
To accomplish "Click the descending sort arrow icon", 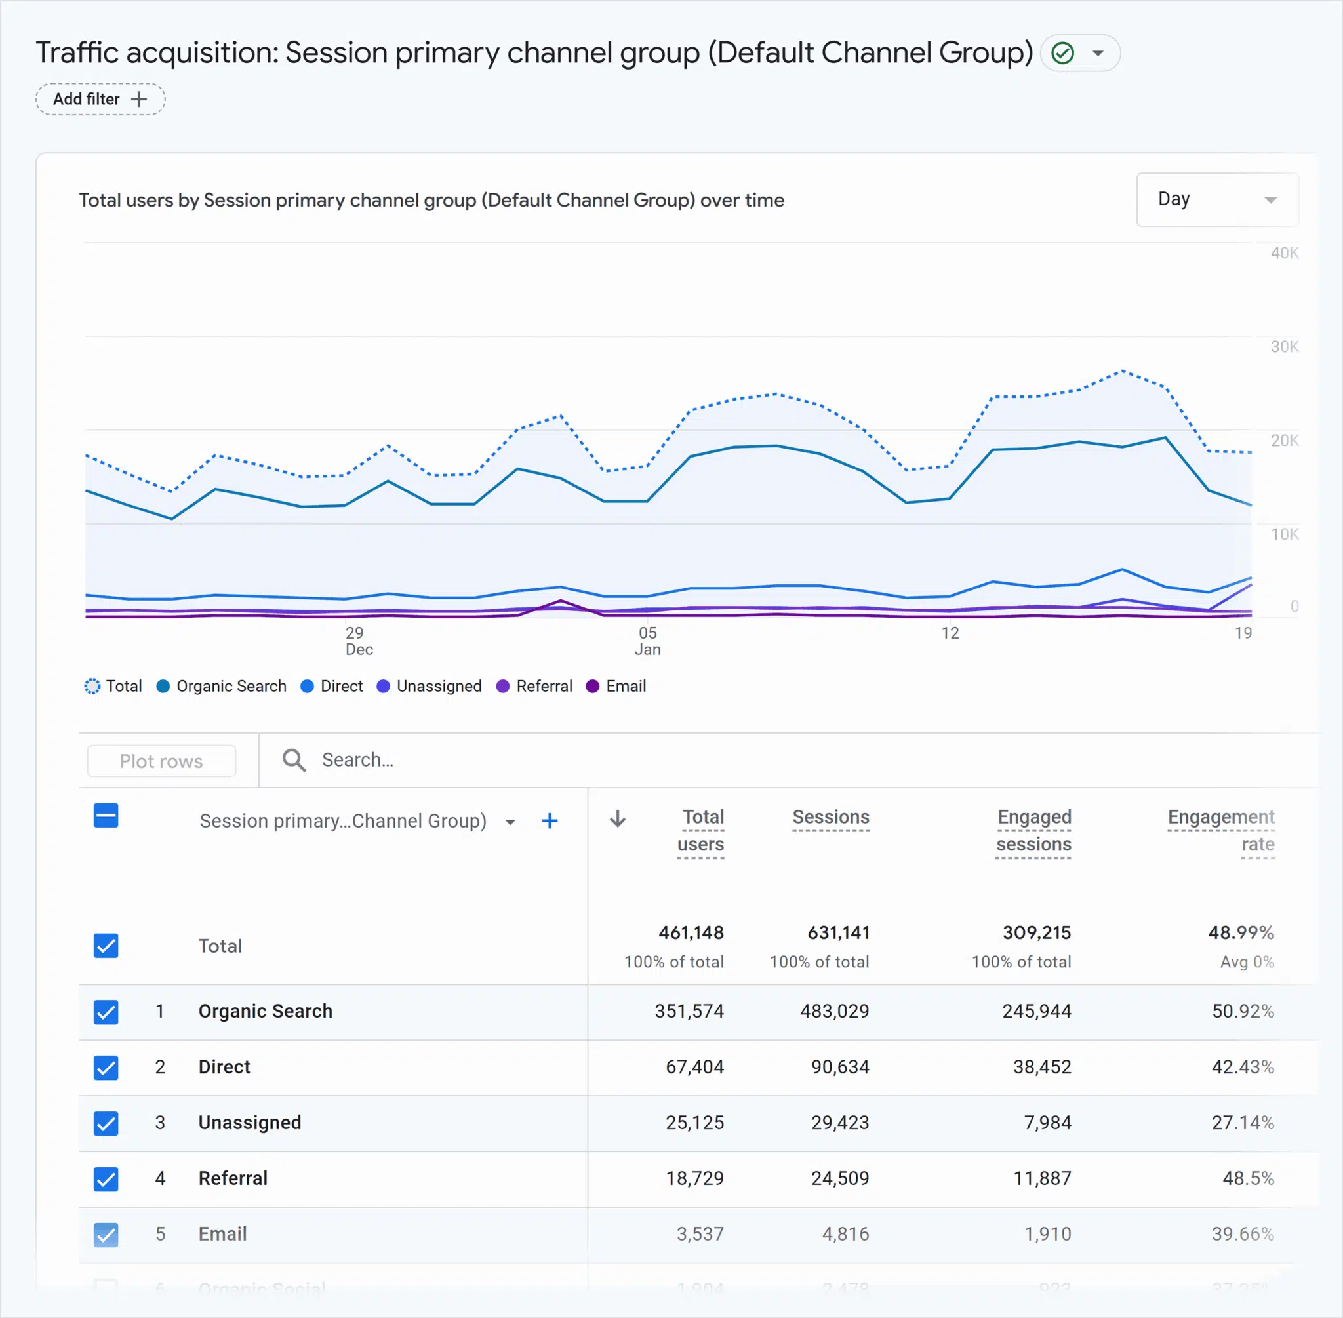I will (x=618, y=819).
